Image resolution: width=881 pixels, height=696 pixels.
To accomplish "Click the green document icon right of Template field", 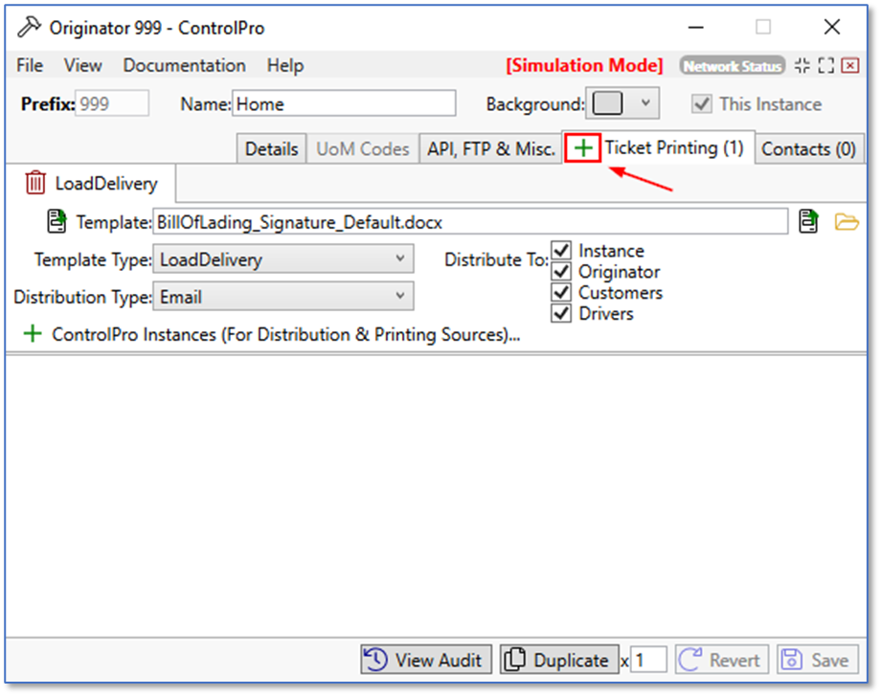I will tap(809, 222).
